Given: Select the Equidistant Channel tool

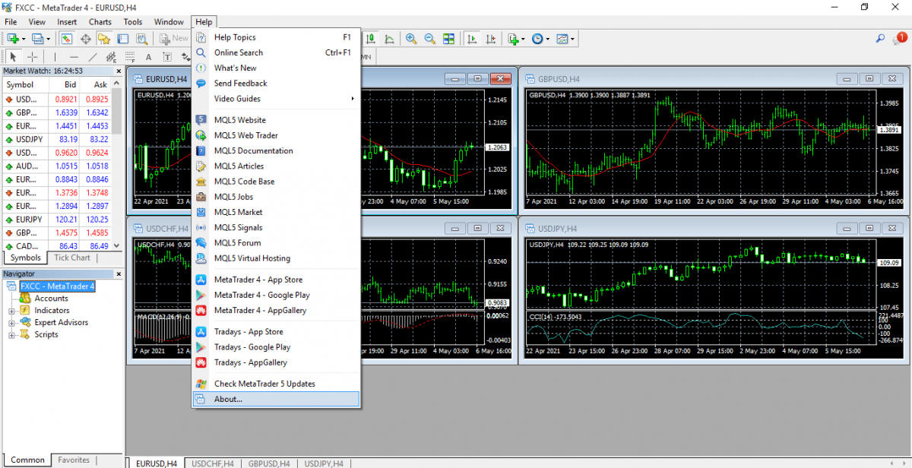Looking at the screenshot, I should click(x=111, y=57).
